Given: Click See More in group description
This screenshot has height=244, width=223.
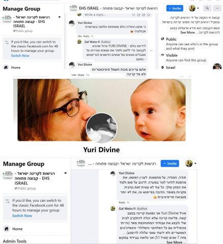Looking at the screenshot, I should (187, 33).
